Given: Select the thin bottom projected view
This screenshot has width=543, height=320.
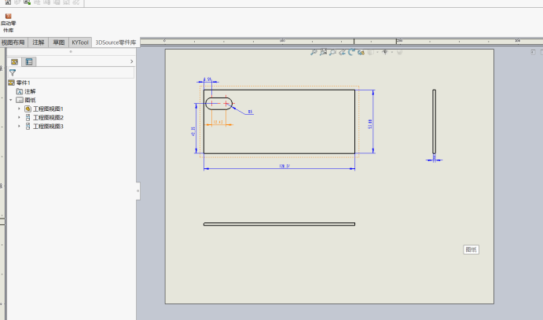Looking at the screenshot, I should [x=279, y=224].
